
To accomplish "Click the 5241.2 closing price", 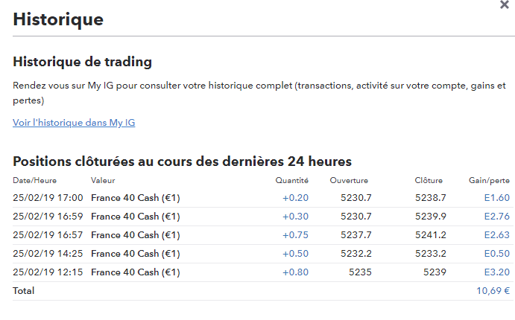I will coord(430,235).
